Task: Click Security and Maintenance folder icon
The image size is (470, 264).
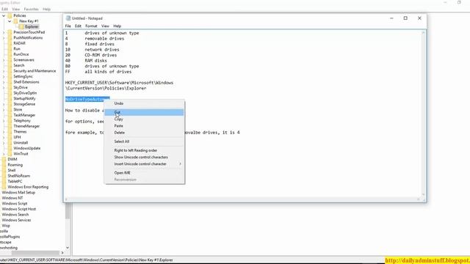Action: tap(10, 71)
